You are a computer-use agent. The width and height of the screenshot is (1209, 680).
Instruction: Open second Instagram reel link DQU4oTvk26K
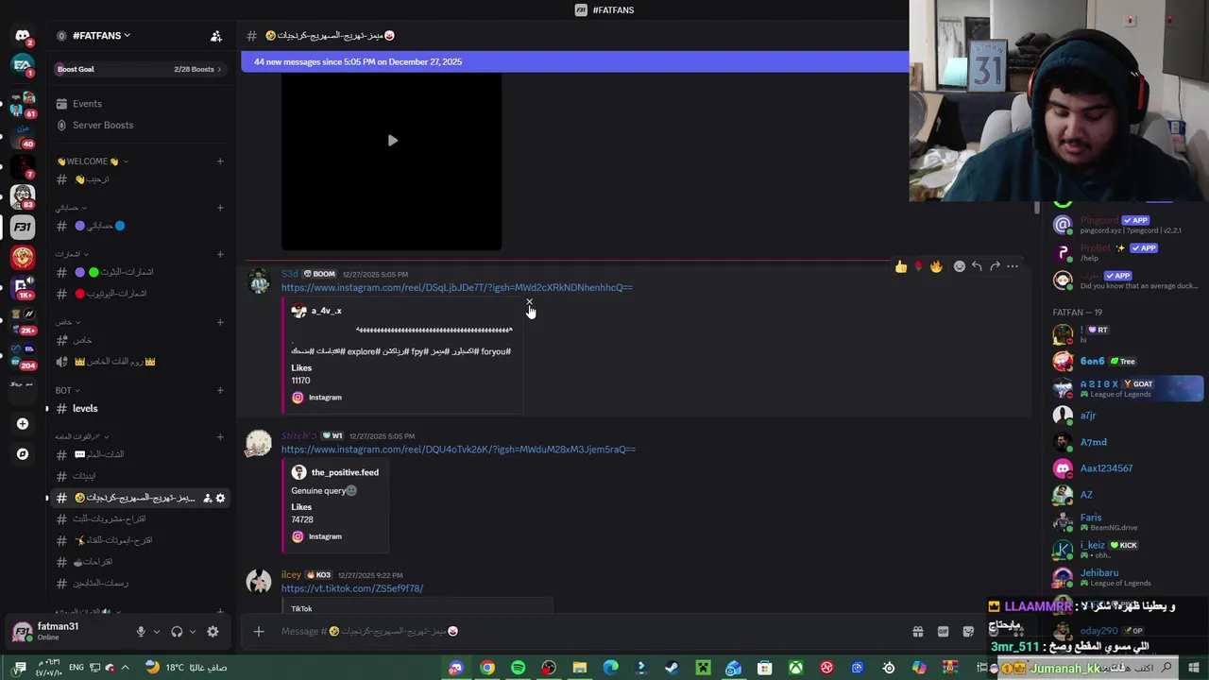click(458, 450)
